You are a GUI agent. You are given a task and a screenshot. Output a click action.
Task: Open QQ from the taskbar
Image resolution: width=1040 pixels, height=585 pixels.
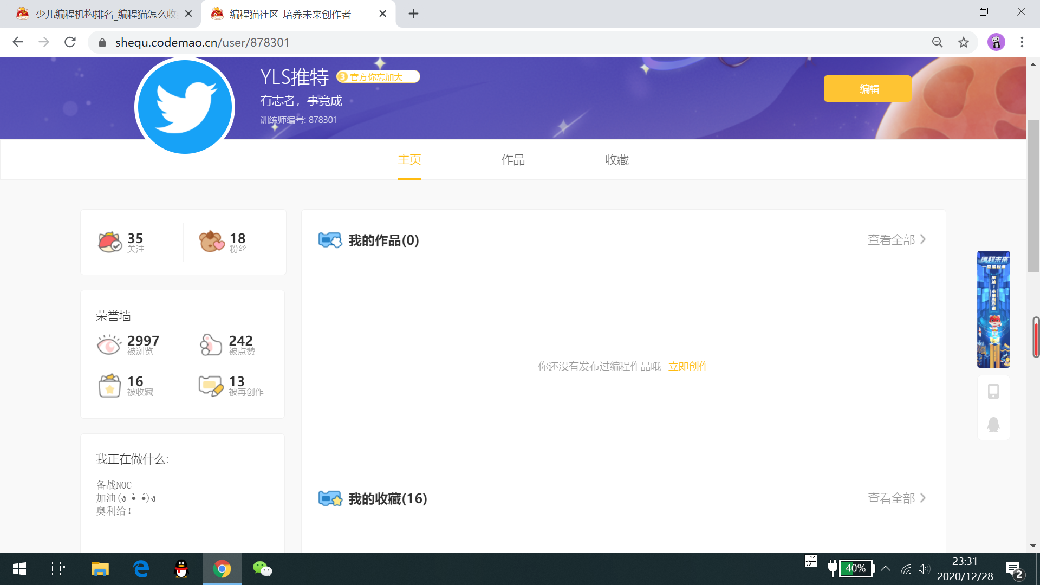coord(181,569)
